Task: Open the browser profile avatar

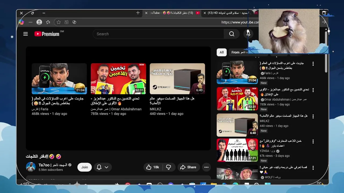Action: (39, 22)
